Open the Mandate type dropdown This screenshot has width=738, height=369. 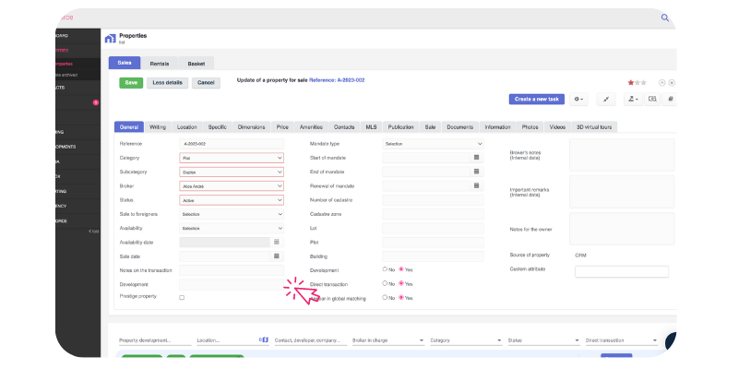point(433,144)
